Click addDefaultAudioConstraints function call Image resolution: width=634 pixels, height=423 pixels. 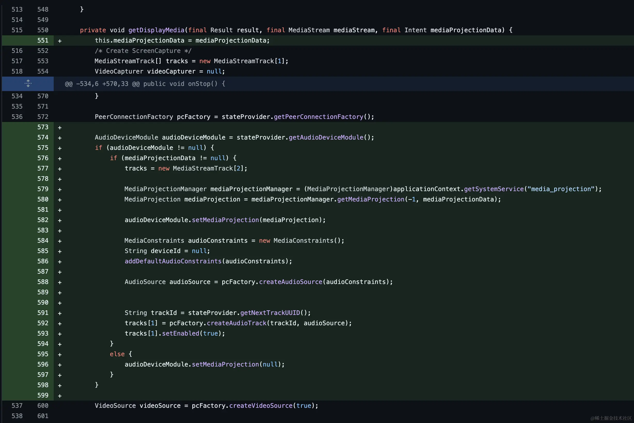173,261
